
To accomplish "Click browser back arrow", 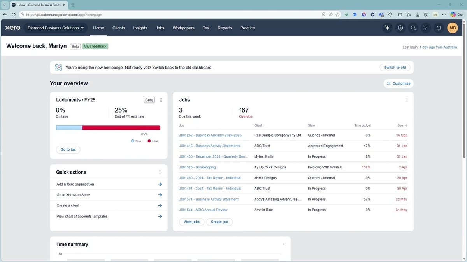I will point(5,14).
